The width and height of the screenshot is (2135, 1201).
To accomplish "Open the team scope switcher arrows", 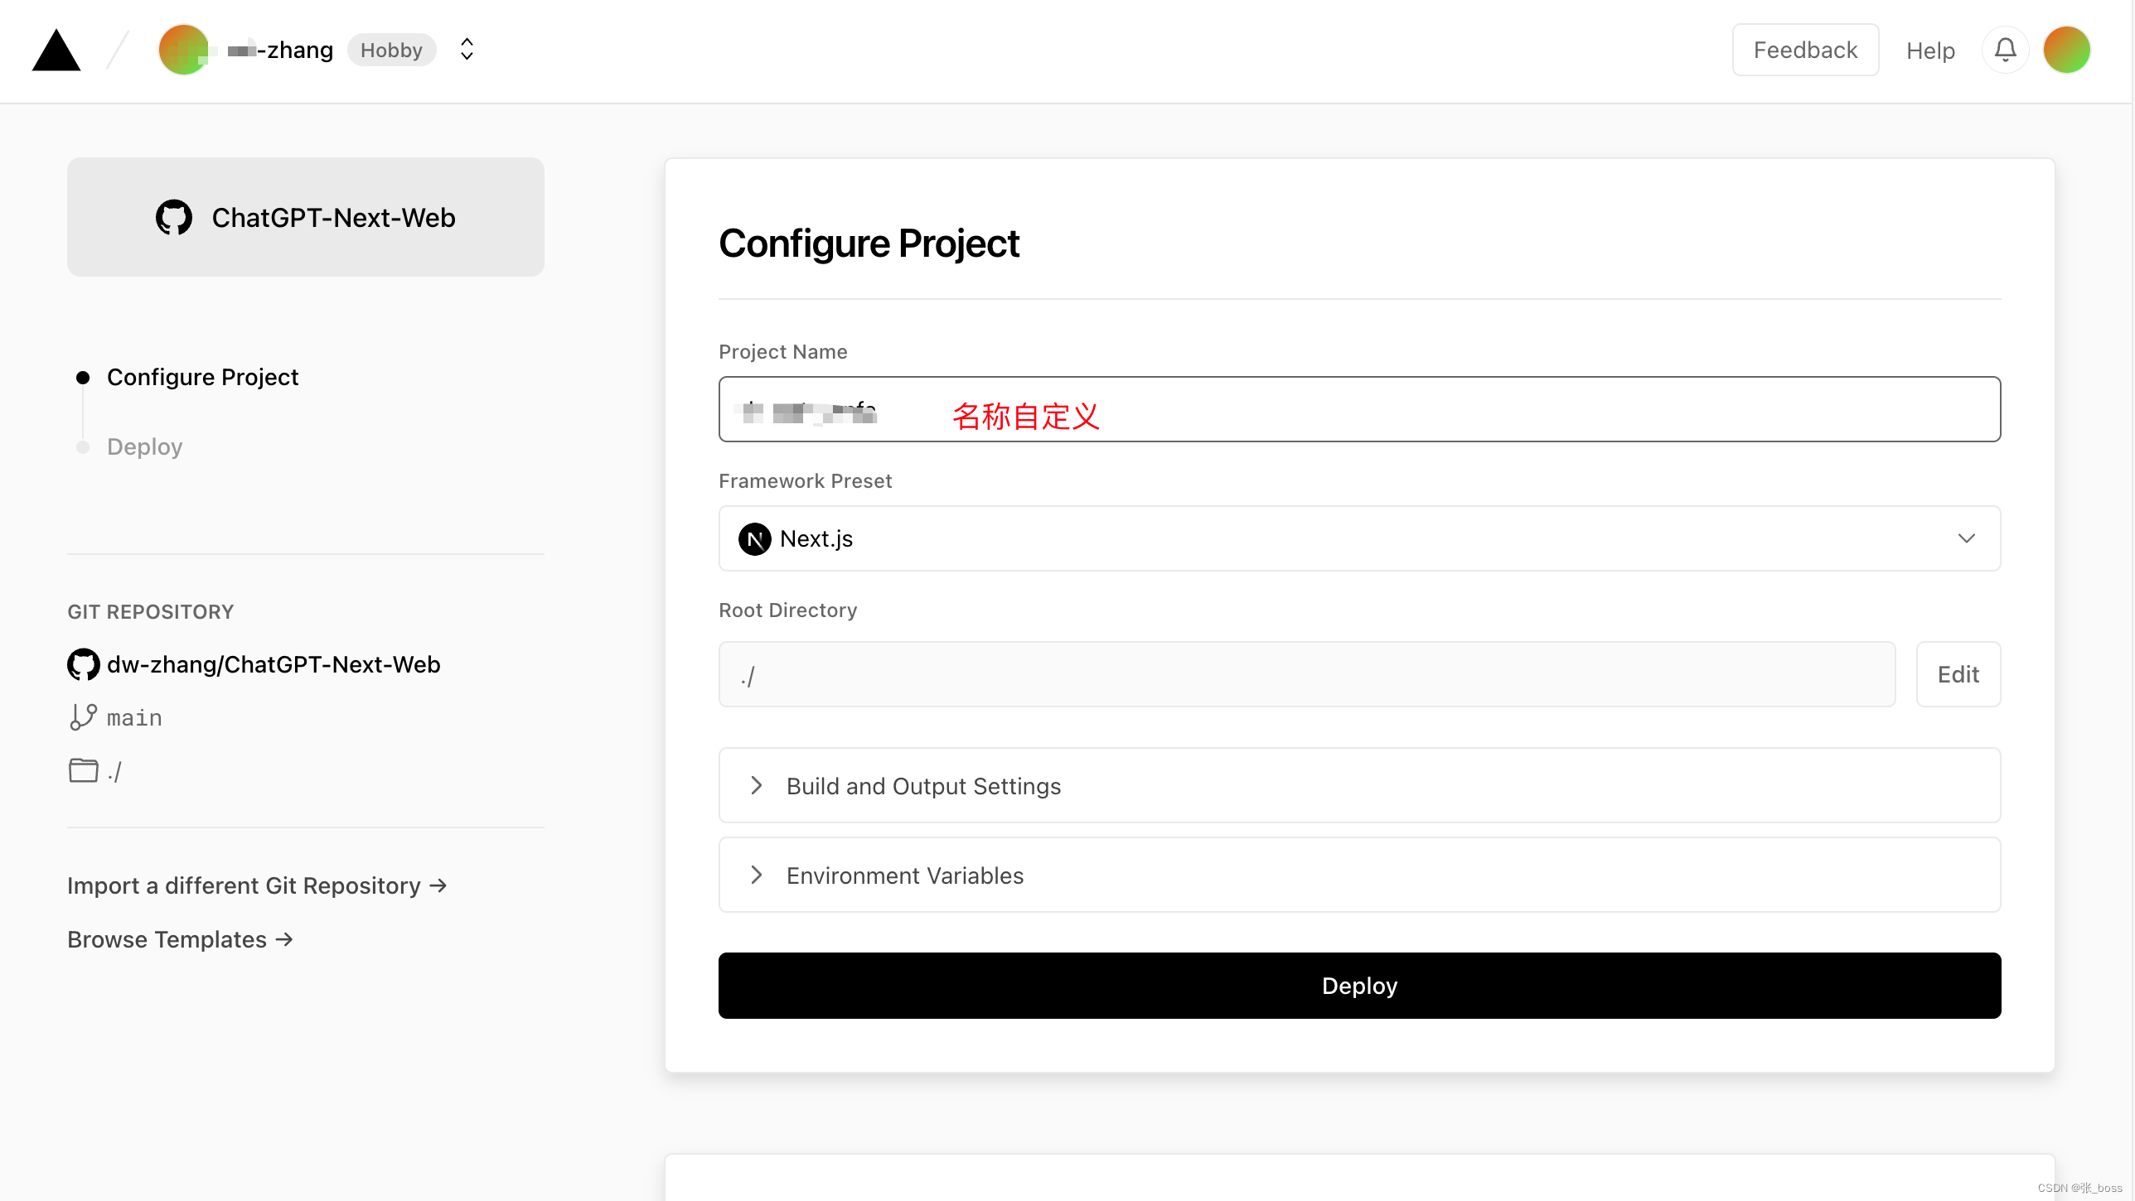I will pyautogui.click(x=467, y=50).
